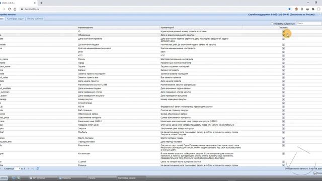Toggle Показать checkbox for Прибыль row
Image resolution: width=322 pixels, height=181 pixels.
pos(283,132)
